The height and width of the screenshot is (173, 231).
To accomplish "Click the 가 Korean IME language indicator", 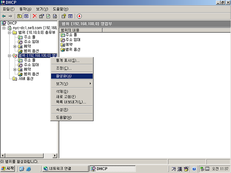I will coord(173,169).
